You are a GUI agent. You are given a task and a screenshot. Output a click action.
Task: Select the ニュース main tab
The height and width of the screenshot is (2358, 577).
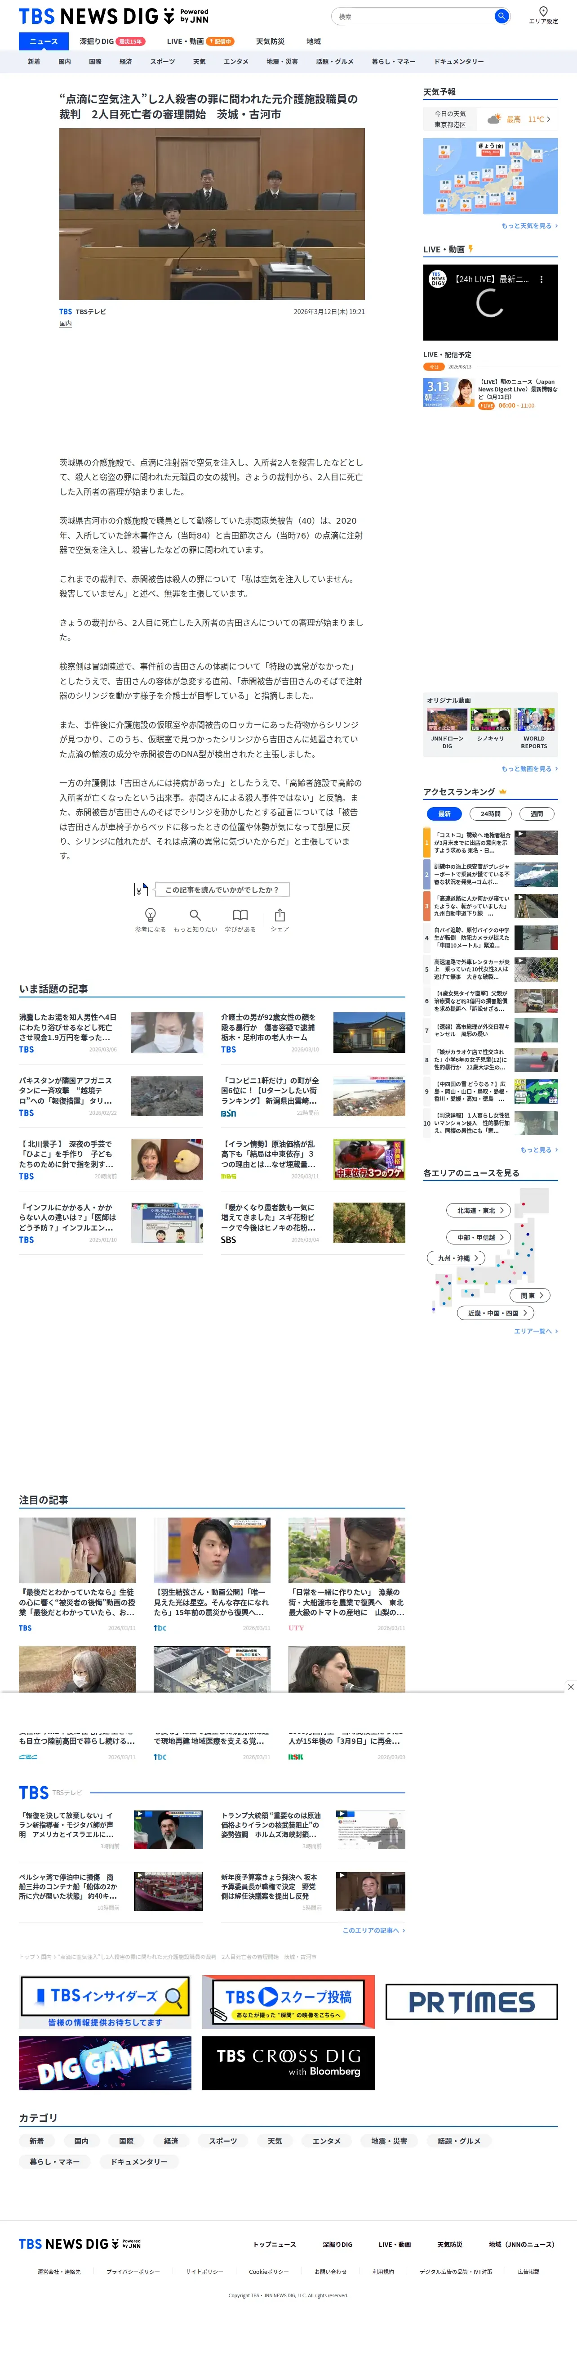[43, 41]
